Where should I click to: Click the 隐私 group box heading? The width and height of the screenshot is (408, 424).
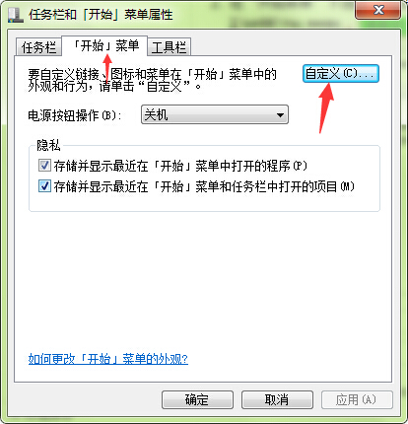click(x=48, y=145)
